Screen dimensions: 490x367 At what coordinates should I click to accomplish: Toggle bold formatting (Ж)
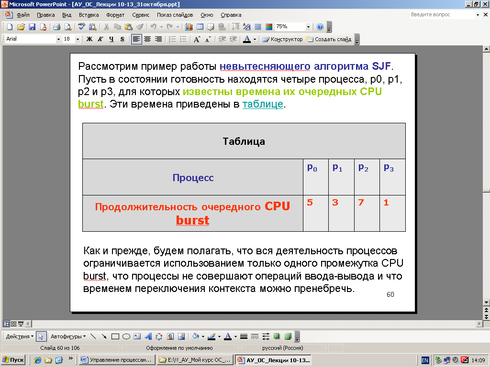pos(89,39)
